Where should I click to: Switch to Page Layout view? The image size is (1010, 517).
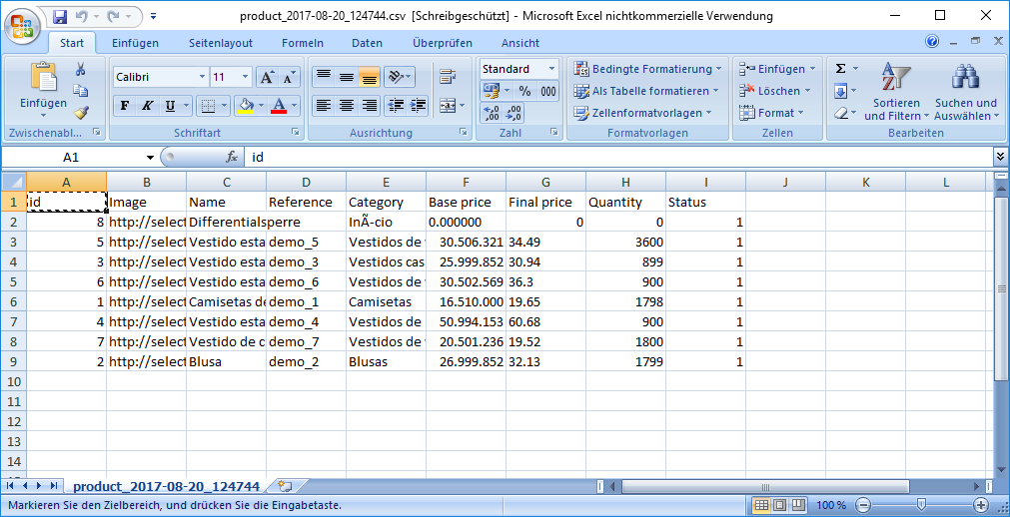coord(779,505)
